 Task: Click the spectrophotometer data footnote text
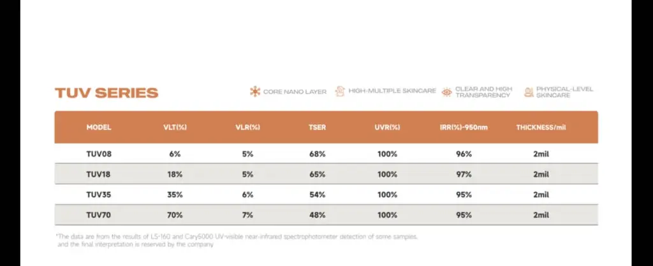click(237, 240)
